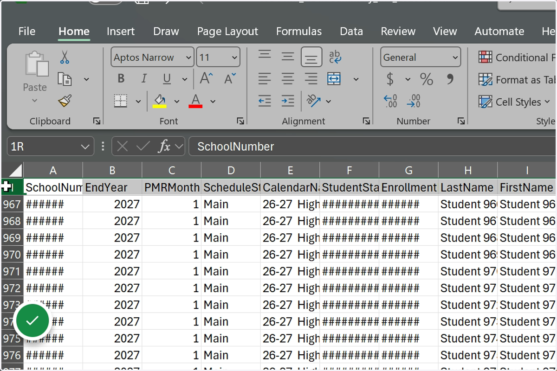
Task: Select the Format Painter brush
Action: (65, 101)
